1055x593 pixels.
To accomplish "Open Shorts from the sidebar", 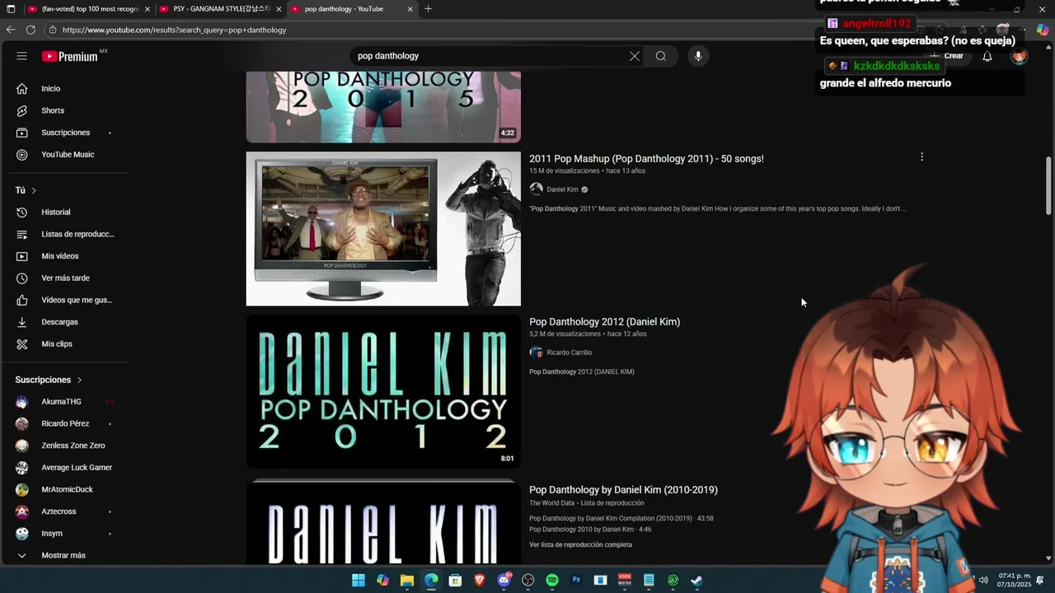I will tap(53, 110).
